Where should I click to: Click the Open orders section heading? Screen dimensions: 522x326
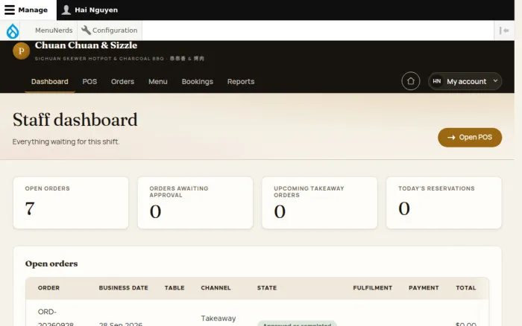click(51, 263)
